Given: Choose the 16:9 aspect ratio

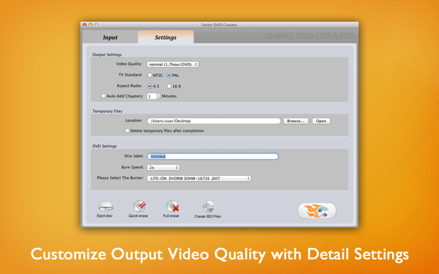Looking at the screenshot, I should pyautogui.click(x=169, y=86).
